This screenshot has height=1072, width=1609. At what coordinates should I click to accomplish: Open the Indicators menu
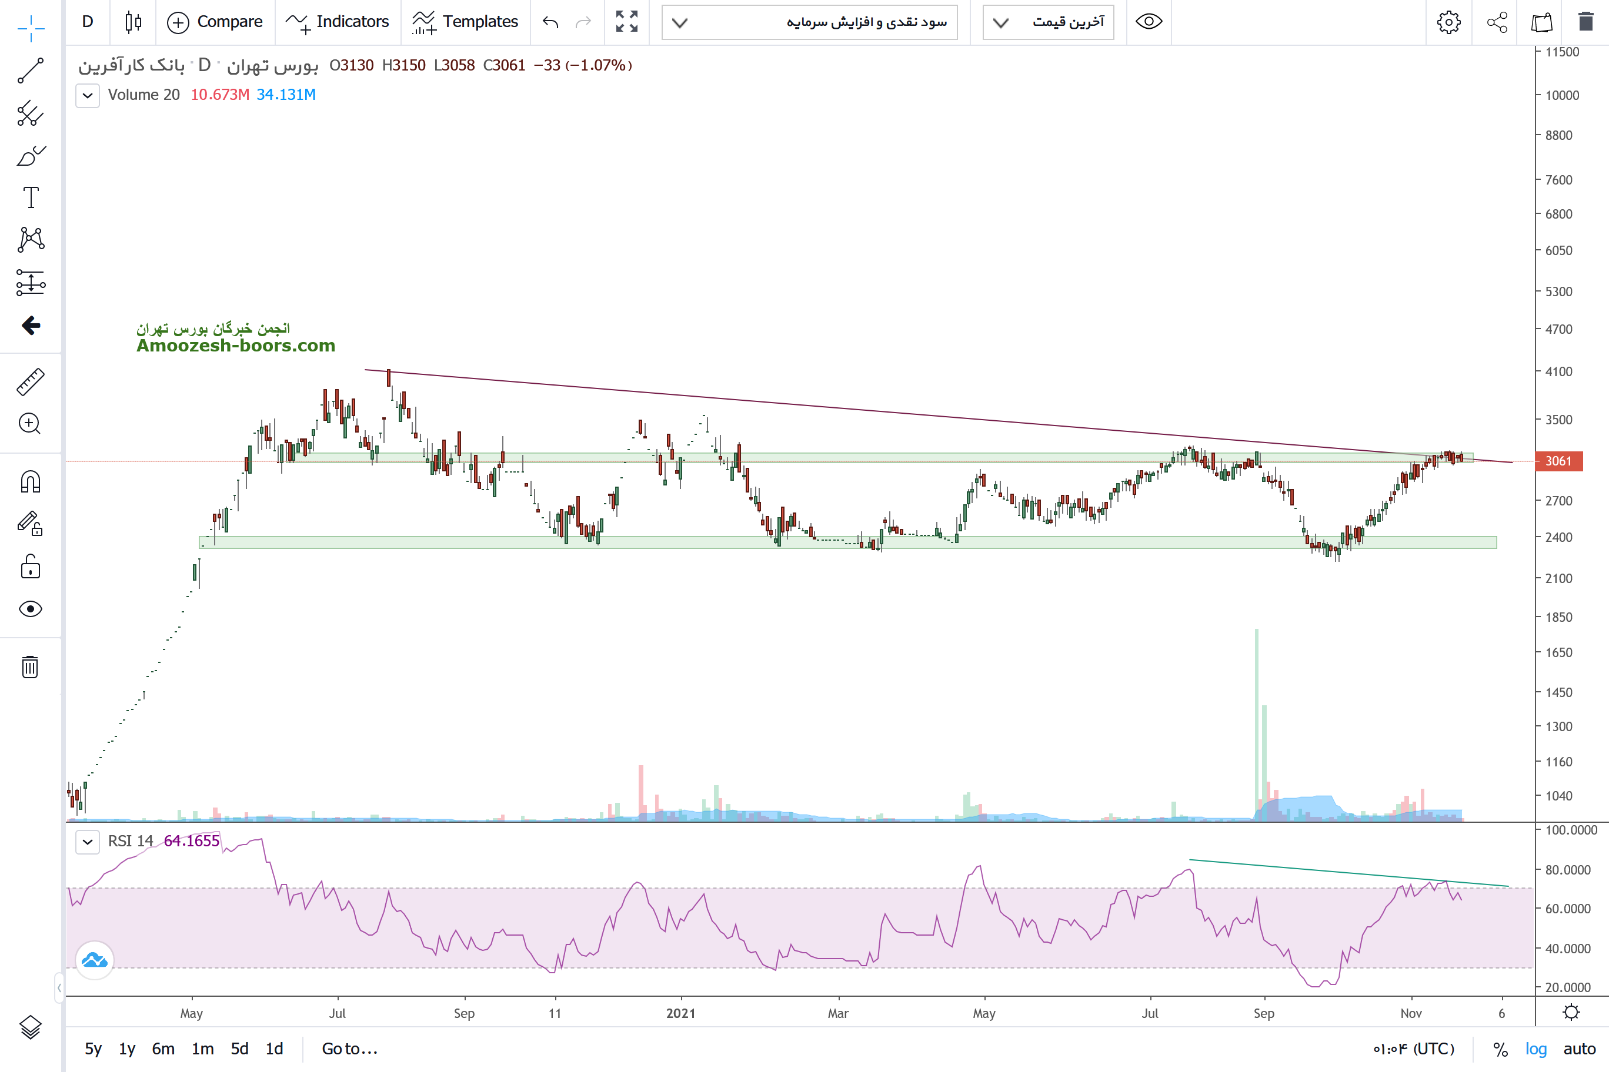(x=338, y=22)
